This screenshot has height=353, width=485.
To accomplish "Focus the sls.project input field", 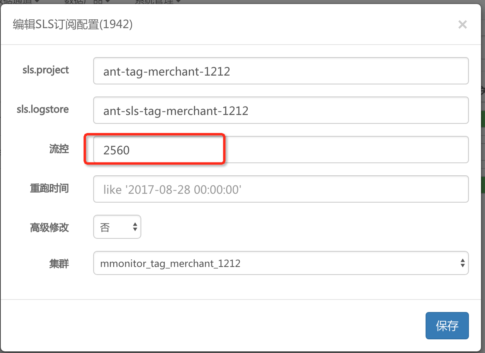I will click(x=281, y=71).
